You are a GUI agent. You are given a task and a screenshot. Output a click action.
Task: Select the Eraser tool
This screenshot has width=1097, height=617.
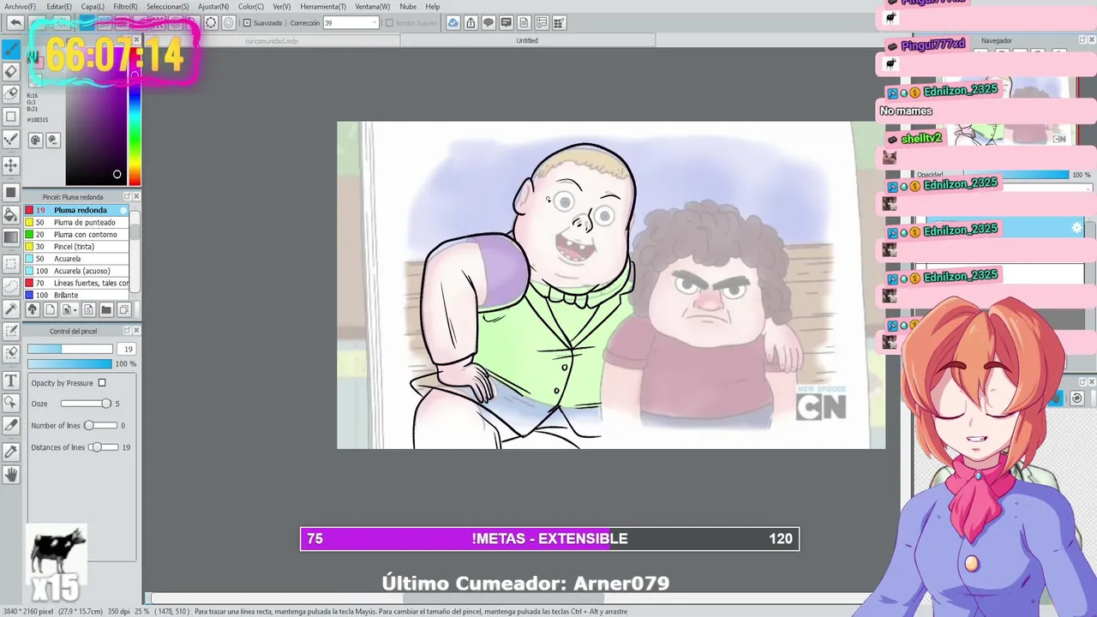[11, 72]
